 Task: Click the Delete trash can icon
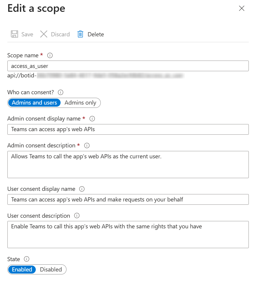[x=80, y=34]
